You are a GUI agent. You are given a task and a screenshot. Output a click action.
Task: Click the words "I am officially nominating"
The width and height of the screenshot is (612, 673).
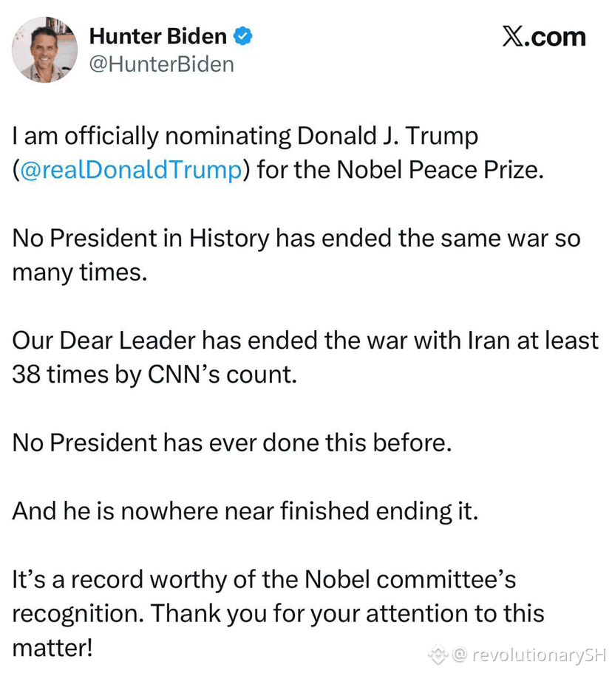(152, 137)
